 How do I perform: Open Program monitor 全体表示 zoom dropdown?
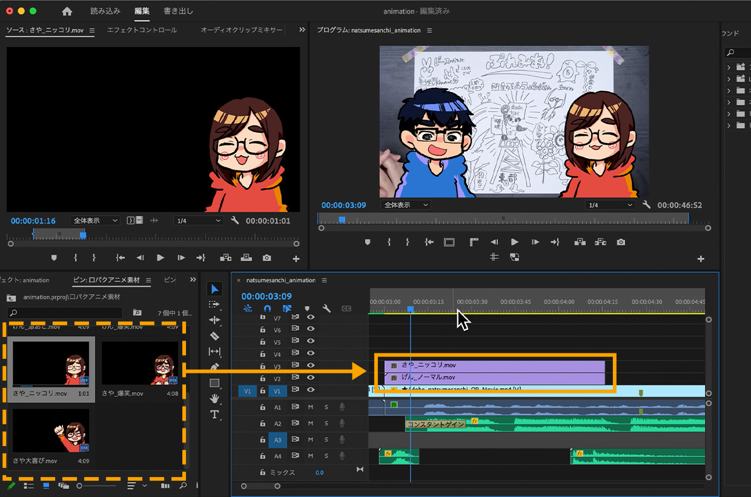click(406, 205)
